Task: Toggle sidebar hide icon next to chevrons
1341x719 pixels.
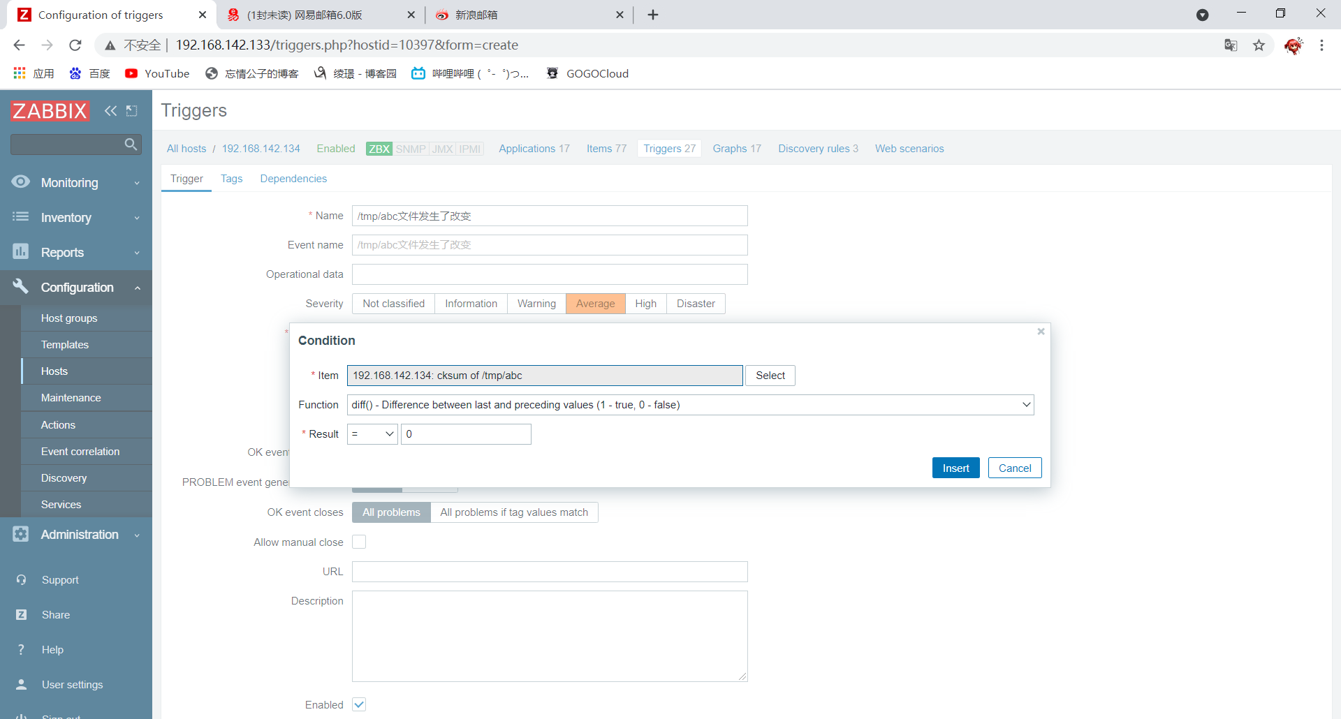Action: pos(131,110)
